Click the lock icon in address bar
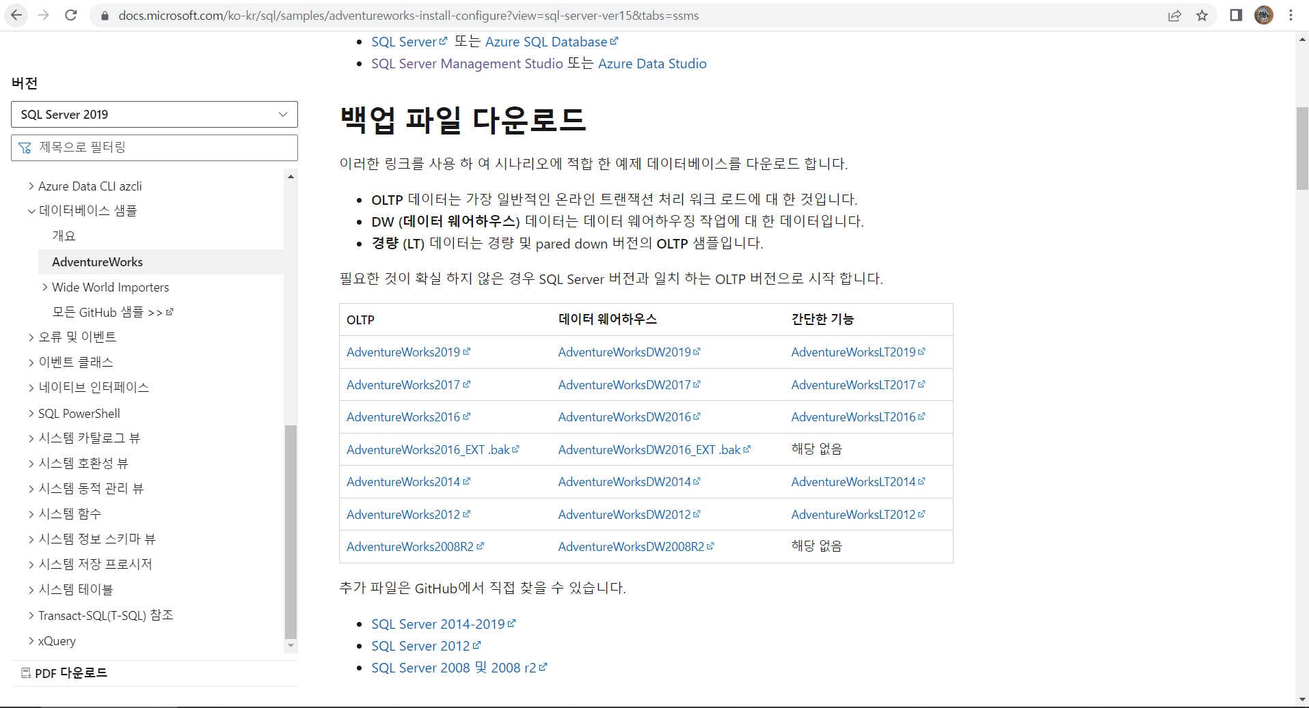Screen dimensions: 1309x708 coord(105,16)
